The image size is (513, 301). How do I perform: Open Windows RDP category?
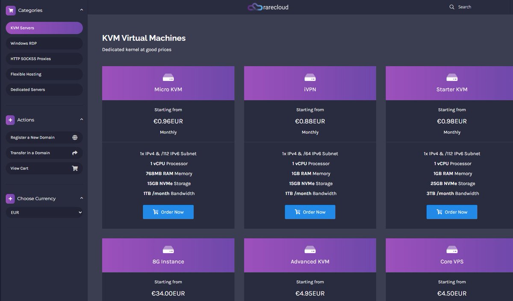pyautogui.click(x=44, y=44)
